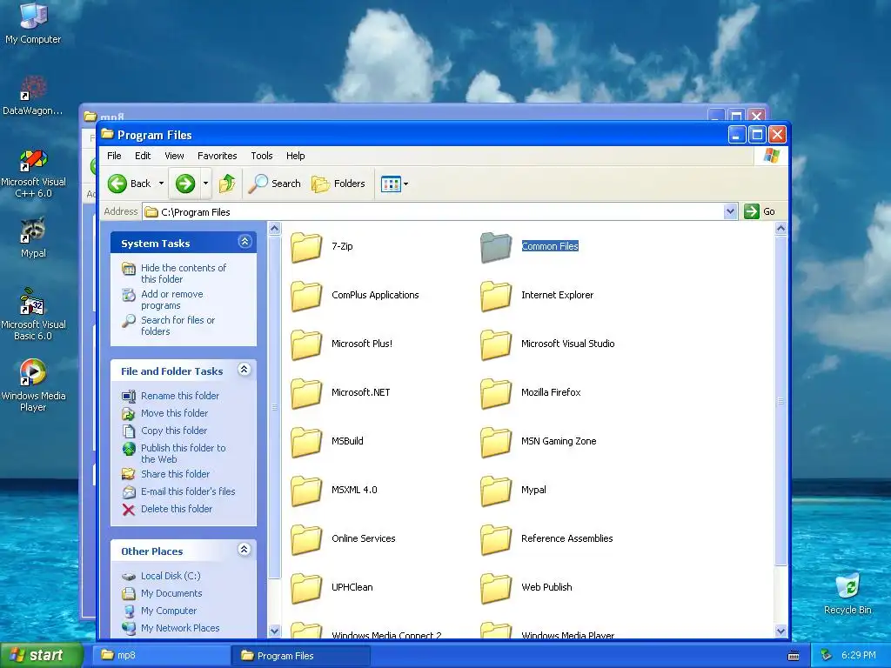Click inside the Address field C:\Program Files
This screenshot has width=891, height=668.
tap(433, 212)
